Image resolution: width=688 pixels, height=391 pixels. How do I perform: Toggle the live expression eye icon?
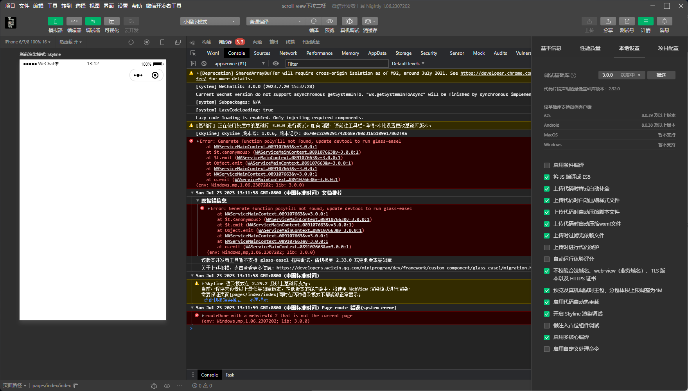point(276,63)
